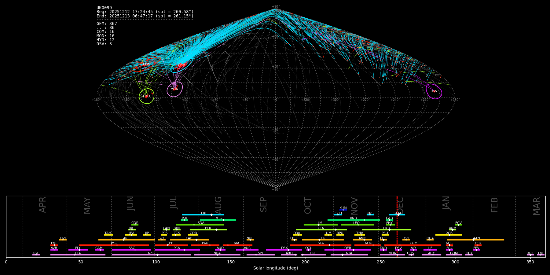This screenshot has width=550, height=275.
Task: Click the cyan ERI shower bar
Action: [203, 215]
